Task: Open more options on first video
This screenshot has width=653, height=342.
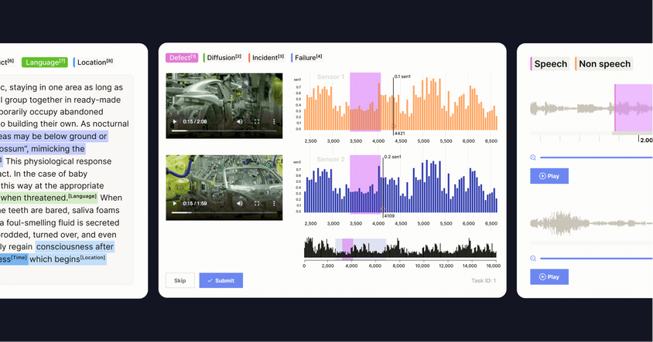Action: coord(274,122)
